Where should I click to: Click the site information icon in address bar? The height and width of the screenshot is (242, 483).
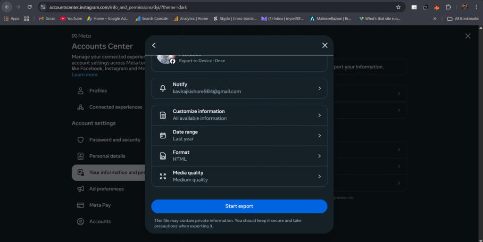[x=43, y=7]
